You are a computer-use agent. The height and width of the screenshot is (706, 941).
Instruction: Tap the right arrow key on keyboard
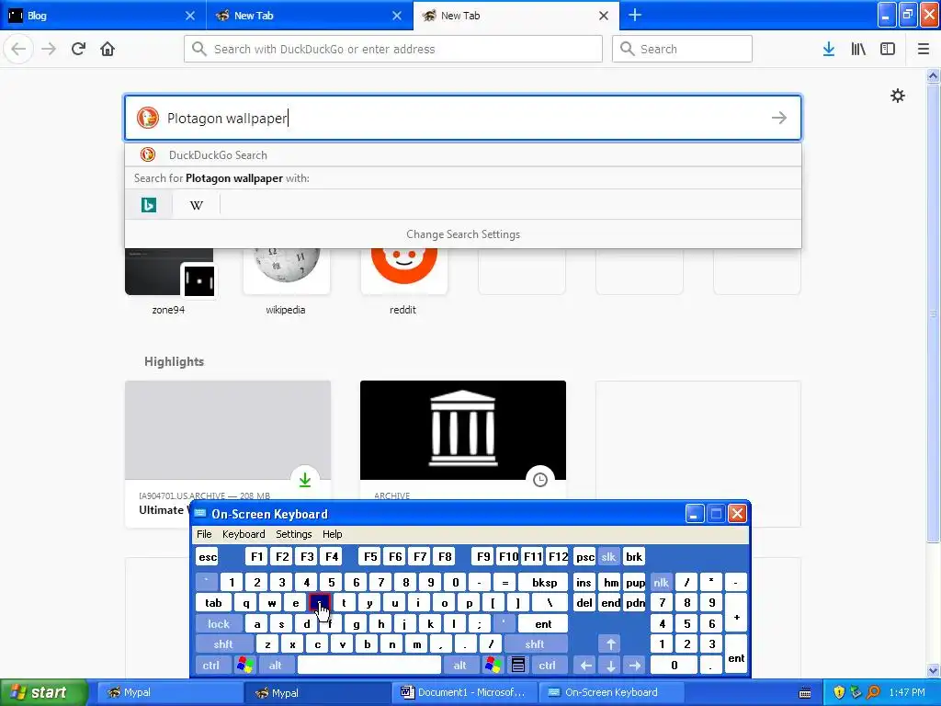[x=634, y=666]
